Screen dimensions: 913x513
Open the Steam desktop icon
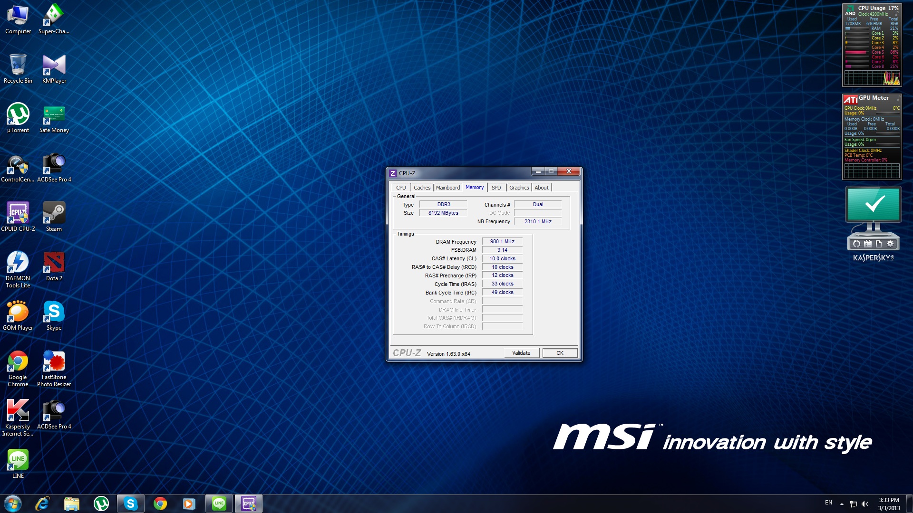pyautogui.click(x=54, y=213)
